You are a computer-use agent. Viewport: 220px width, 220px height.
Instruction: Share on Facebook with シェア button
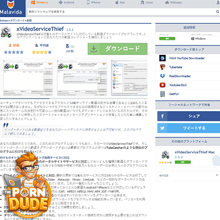tap(188, 116)
